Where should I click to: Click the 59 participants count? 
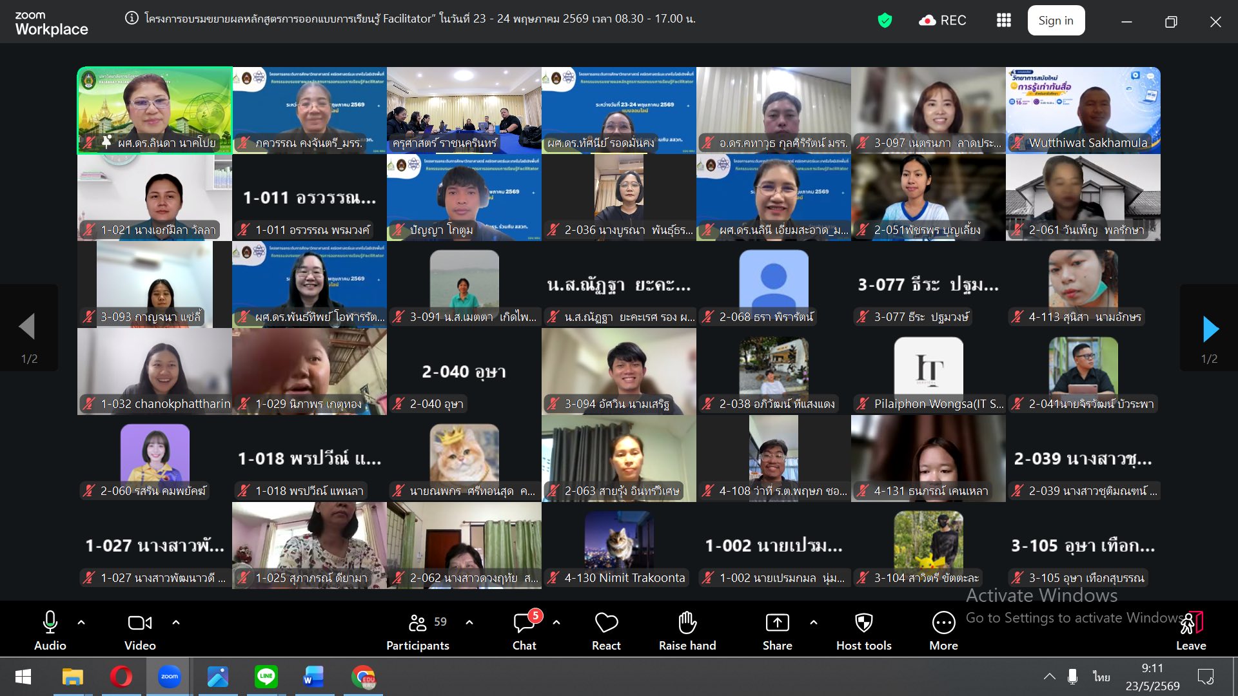[x=440, y=622]
